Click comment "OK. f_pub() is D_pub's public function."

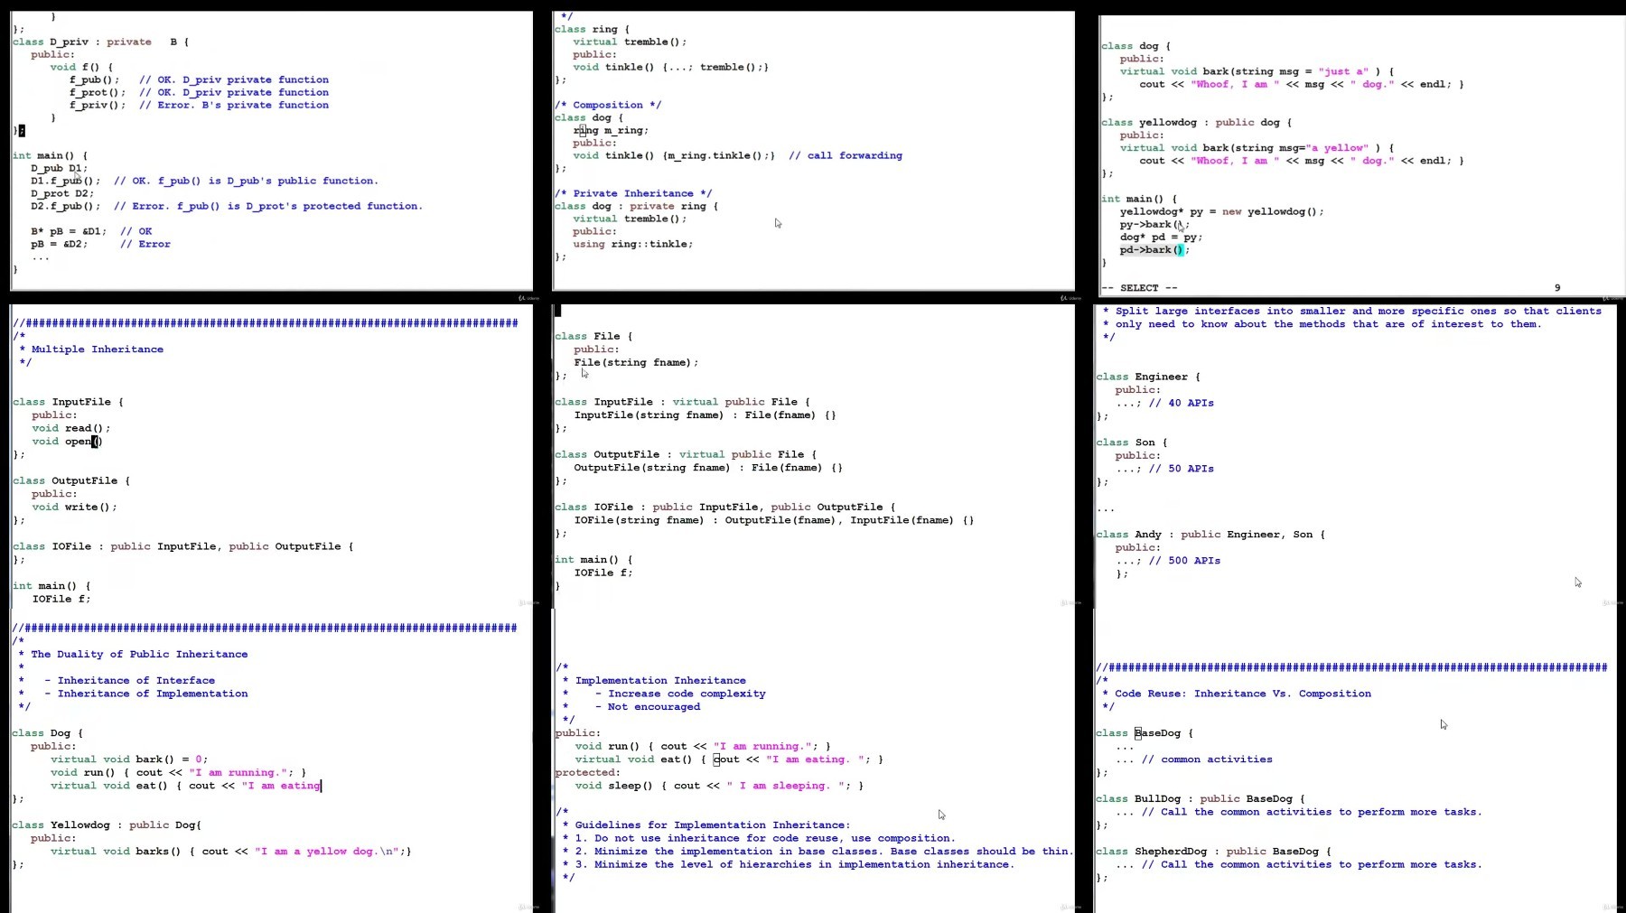click(255, 181)
